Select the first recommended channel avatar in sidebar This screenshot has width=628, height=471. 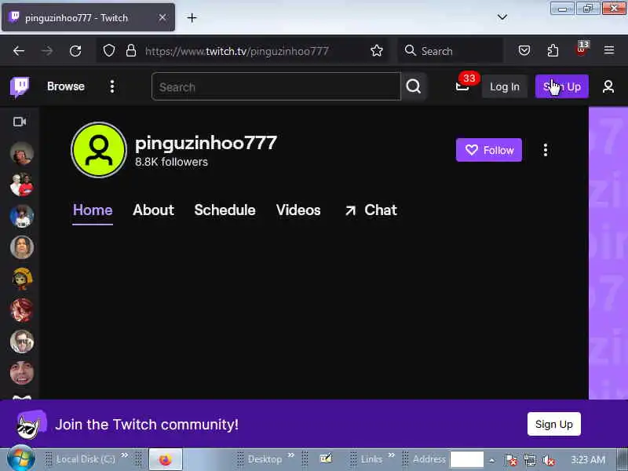pyautogui.click(x=22, y=153)
